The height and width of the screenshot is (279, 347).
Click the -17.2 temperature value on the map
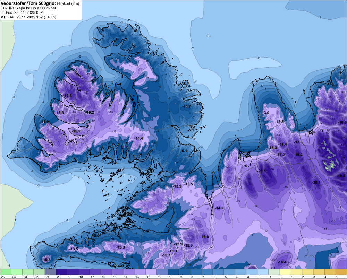[281, 155]
